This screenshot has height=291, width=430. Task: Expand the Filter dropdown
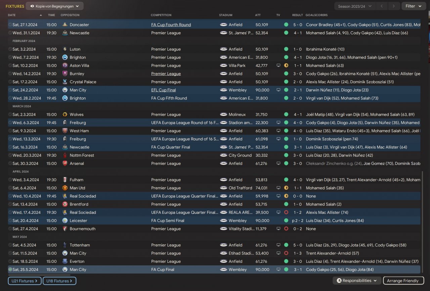pos(414,6)
